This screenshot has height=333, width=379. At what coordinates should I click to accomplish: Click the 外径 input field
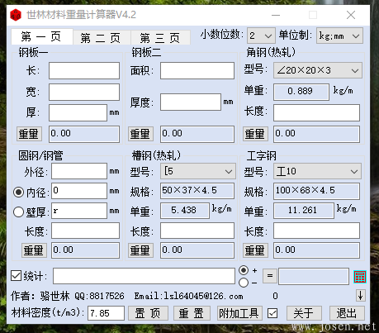[x=79, y=171]
